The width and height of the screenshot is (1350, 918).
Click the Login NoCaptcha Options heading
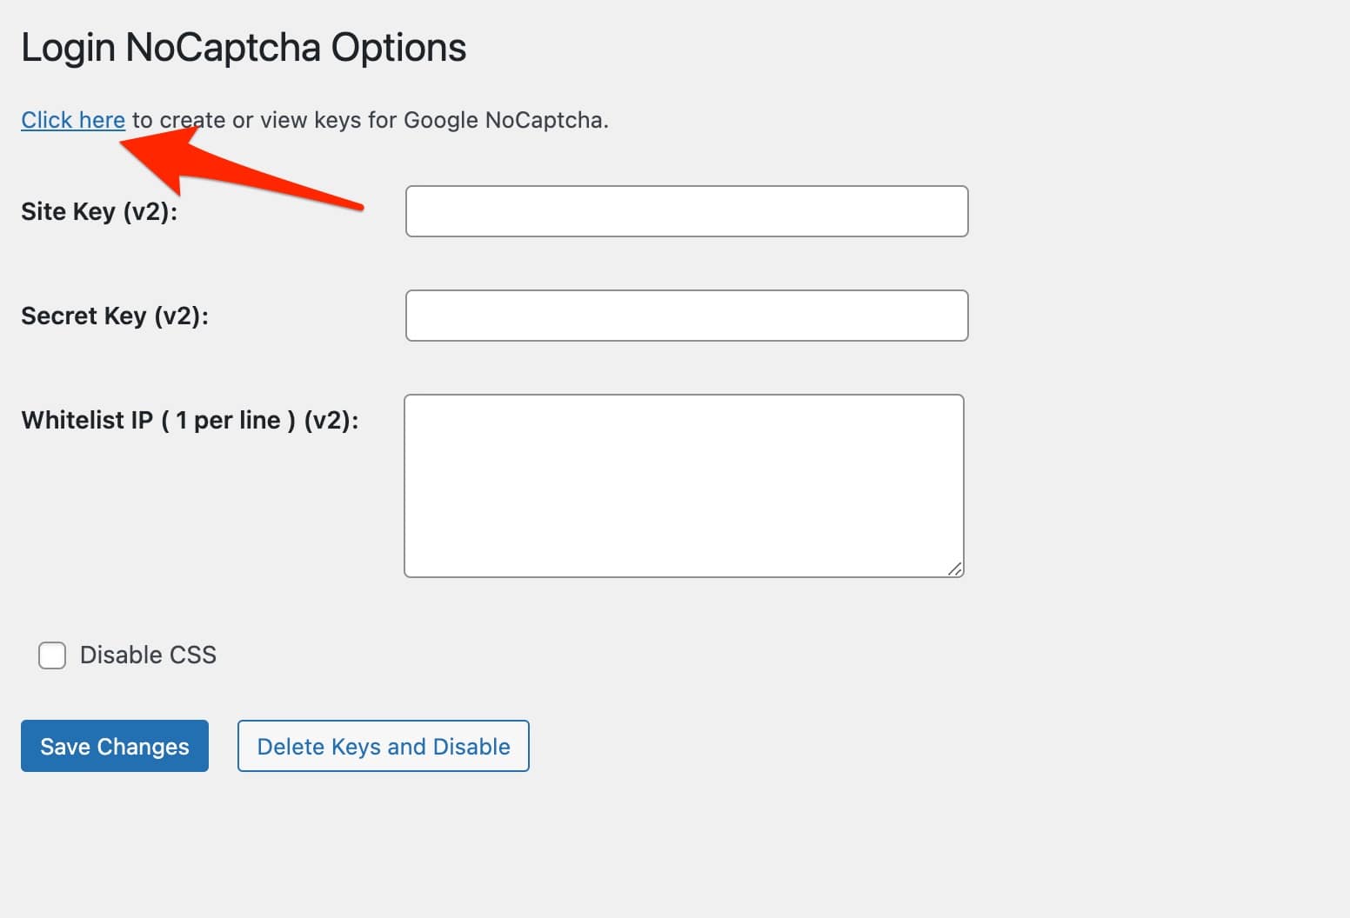tap(244, 47)
